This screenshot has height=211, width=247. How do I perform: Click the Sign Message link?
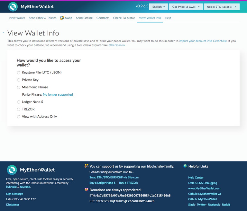14,194
